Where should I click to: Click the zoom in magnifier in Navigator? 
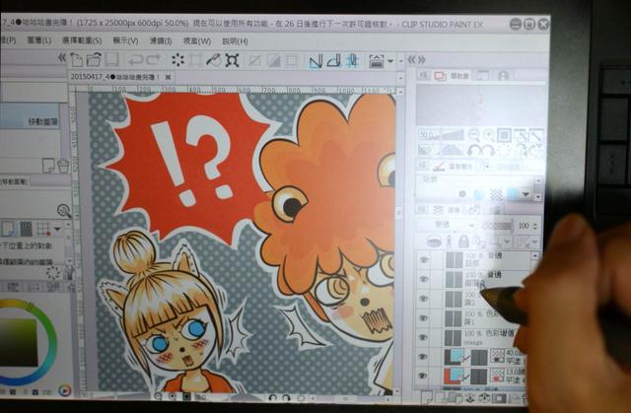[488, 135]
